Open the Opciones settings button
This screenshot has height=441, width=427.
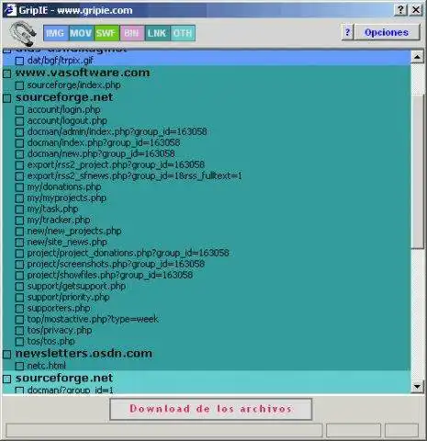tap(387, 32)
